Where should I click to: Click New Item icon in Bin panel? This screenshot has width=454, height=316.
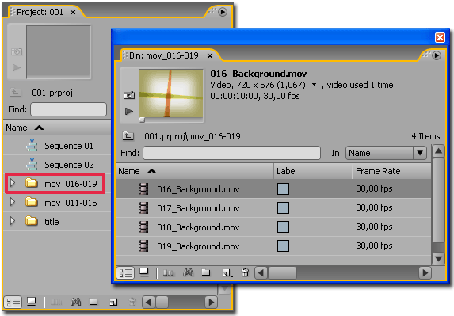coord(227,273)
